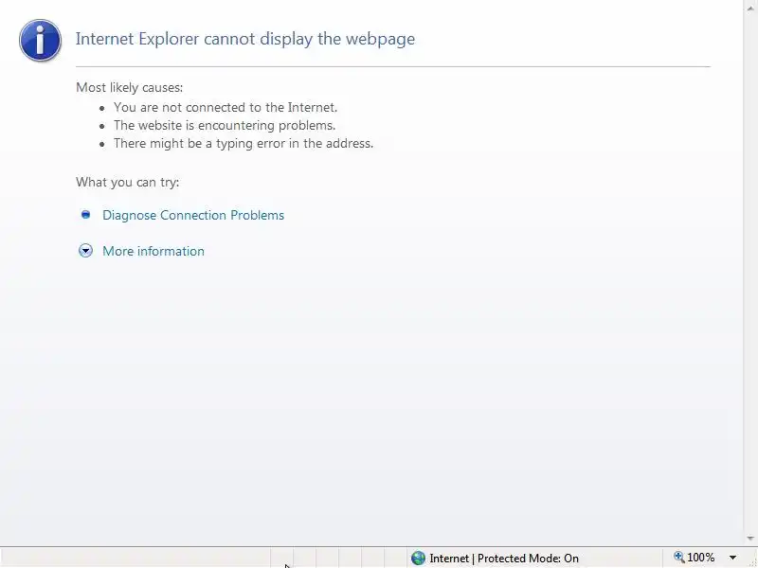Screen dimensions: 758x568
Task: Click the "What you can try:" label
Action: pos(128,182)
